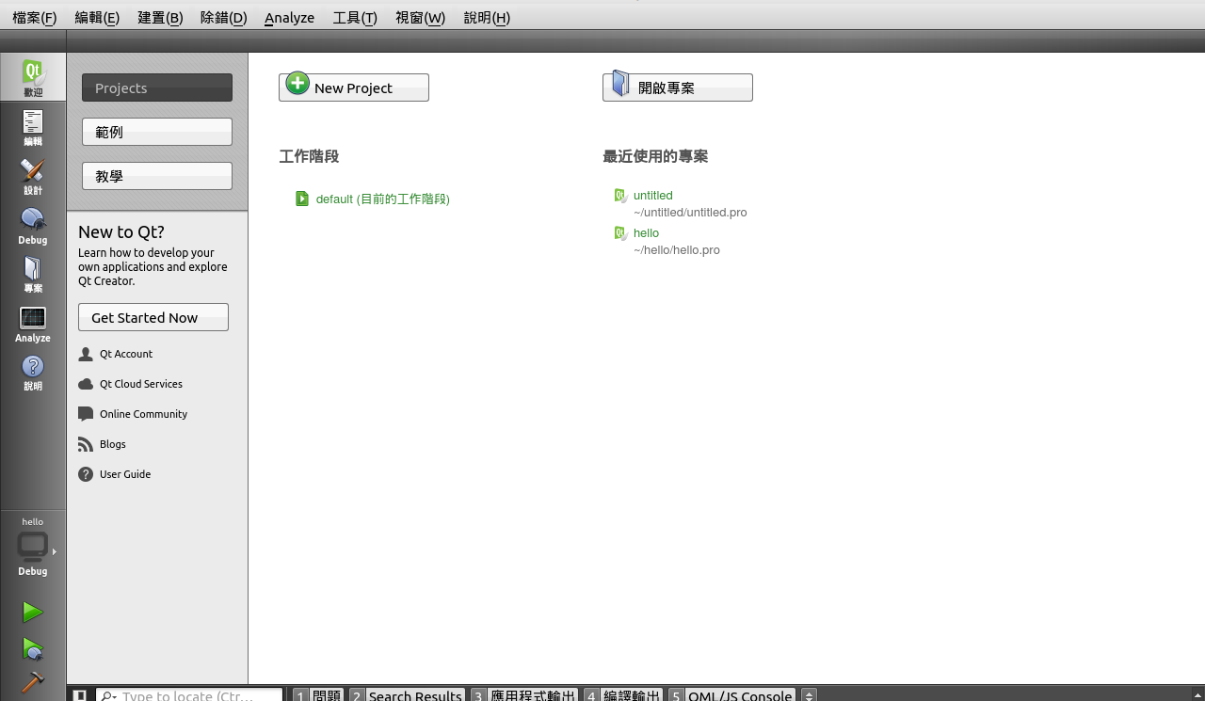Image resolution: width=1205 pixels, height=701 pixels.
Task: Open the hello Debug kit selector
Action: pyautogui.click(x=33, y=546)
